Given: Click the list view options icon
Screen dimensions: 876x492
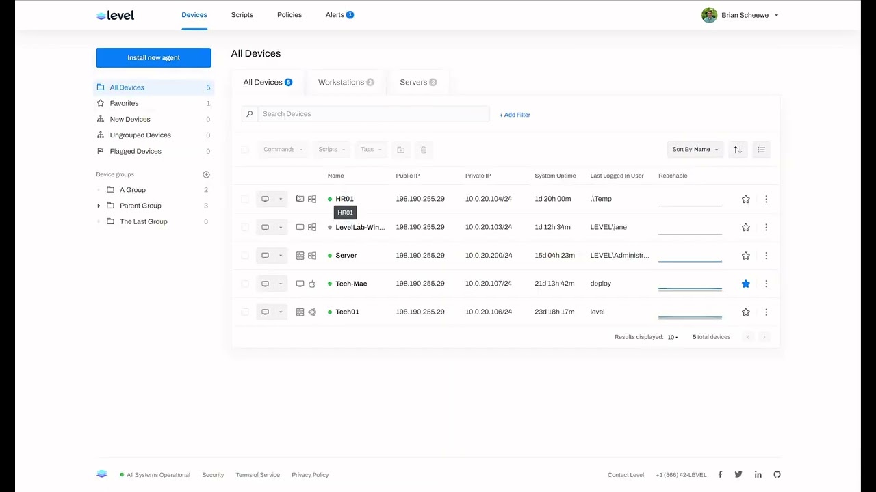Looking at the screenshot, I should click(x=761, y=150).
